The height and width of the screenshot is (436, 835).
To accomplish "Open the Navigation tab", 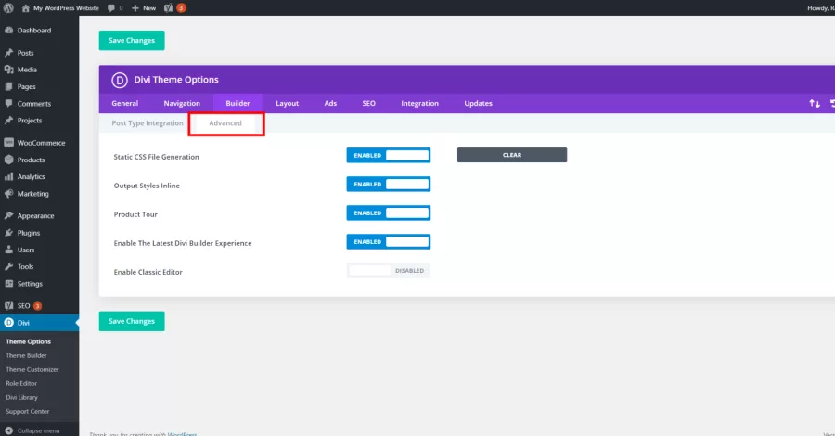I will pos(182,103).
